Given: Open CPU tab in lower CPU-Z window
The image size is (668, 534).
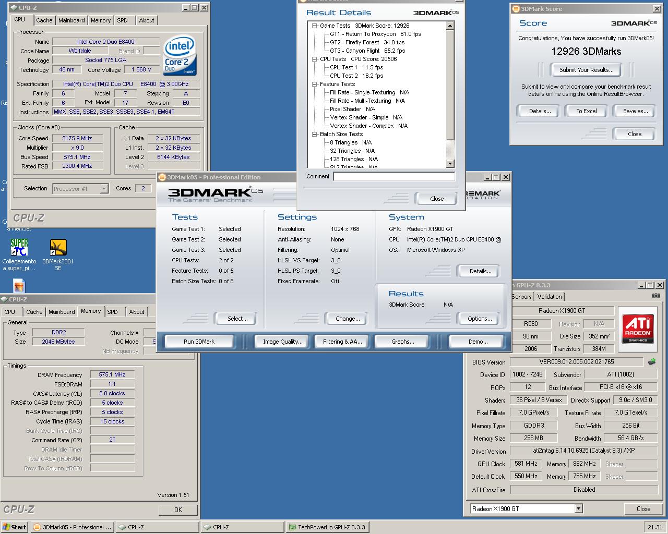Looking at the screenshot, I should [10, 312].
